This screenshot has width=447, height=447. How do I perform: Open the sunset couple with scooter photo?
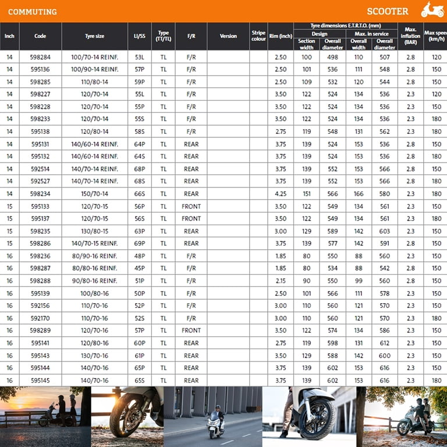tap(45, 416)
